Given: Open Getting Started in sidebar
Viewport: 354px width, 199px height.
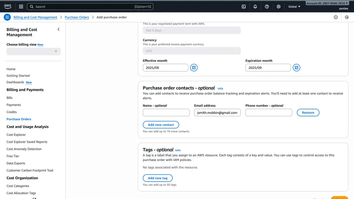Looking at the screenshot, I should pos(18,76).
